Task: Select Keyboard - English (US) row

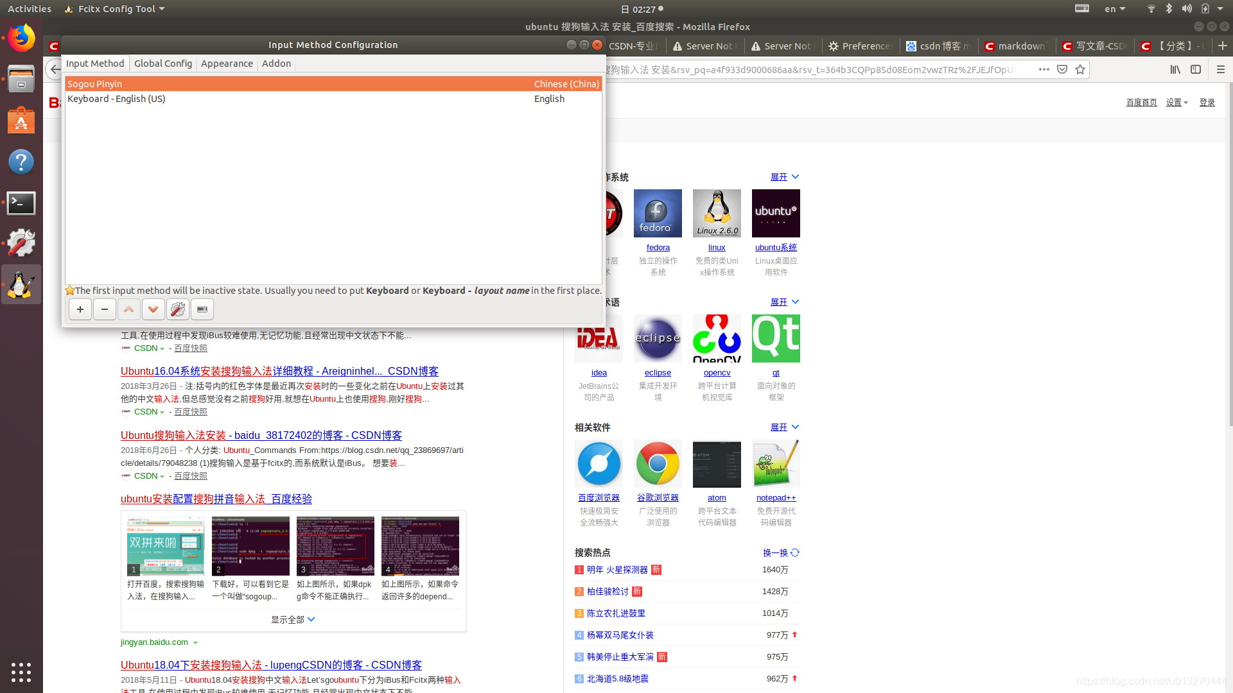Action: [333, 99]
